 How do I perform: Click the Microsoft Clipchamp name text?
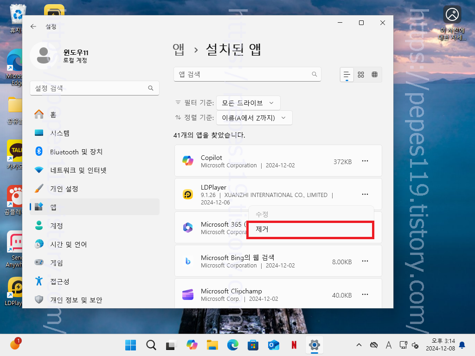[x=231, y=291]
